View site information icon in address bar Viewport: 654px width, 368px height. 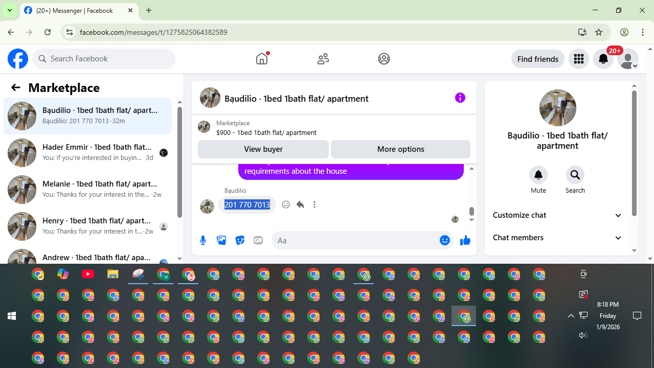70,32
